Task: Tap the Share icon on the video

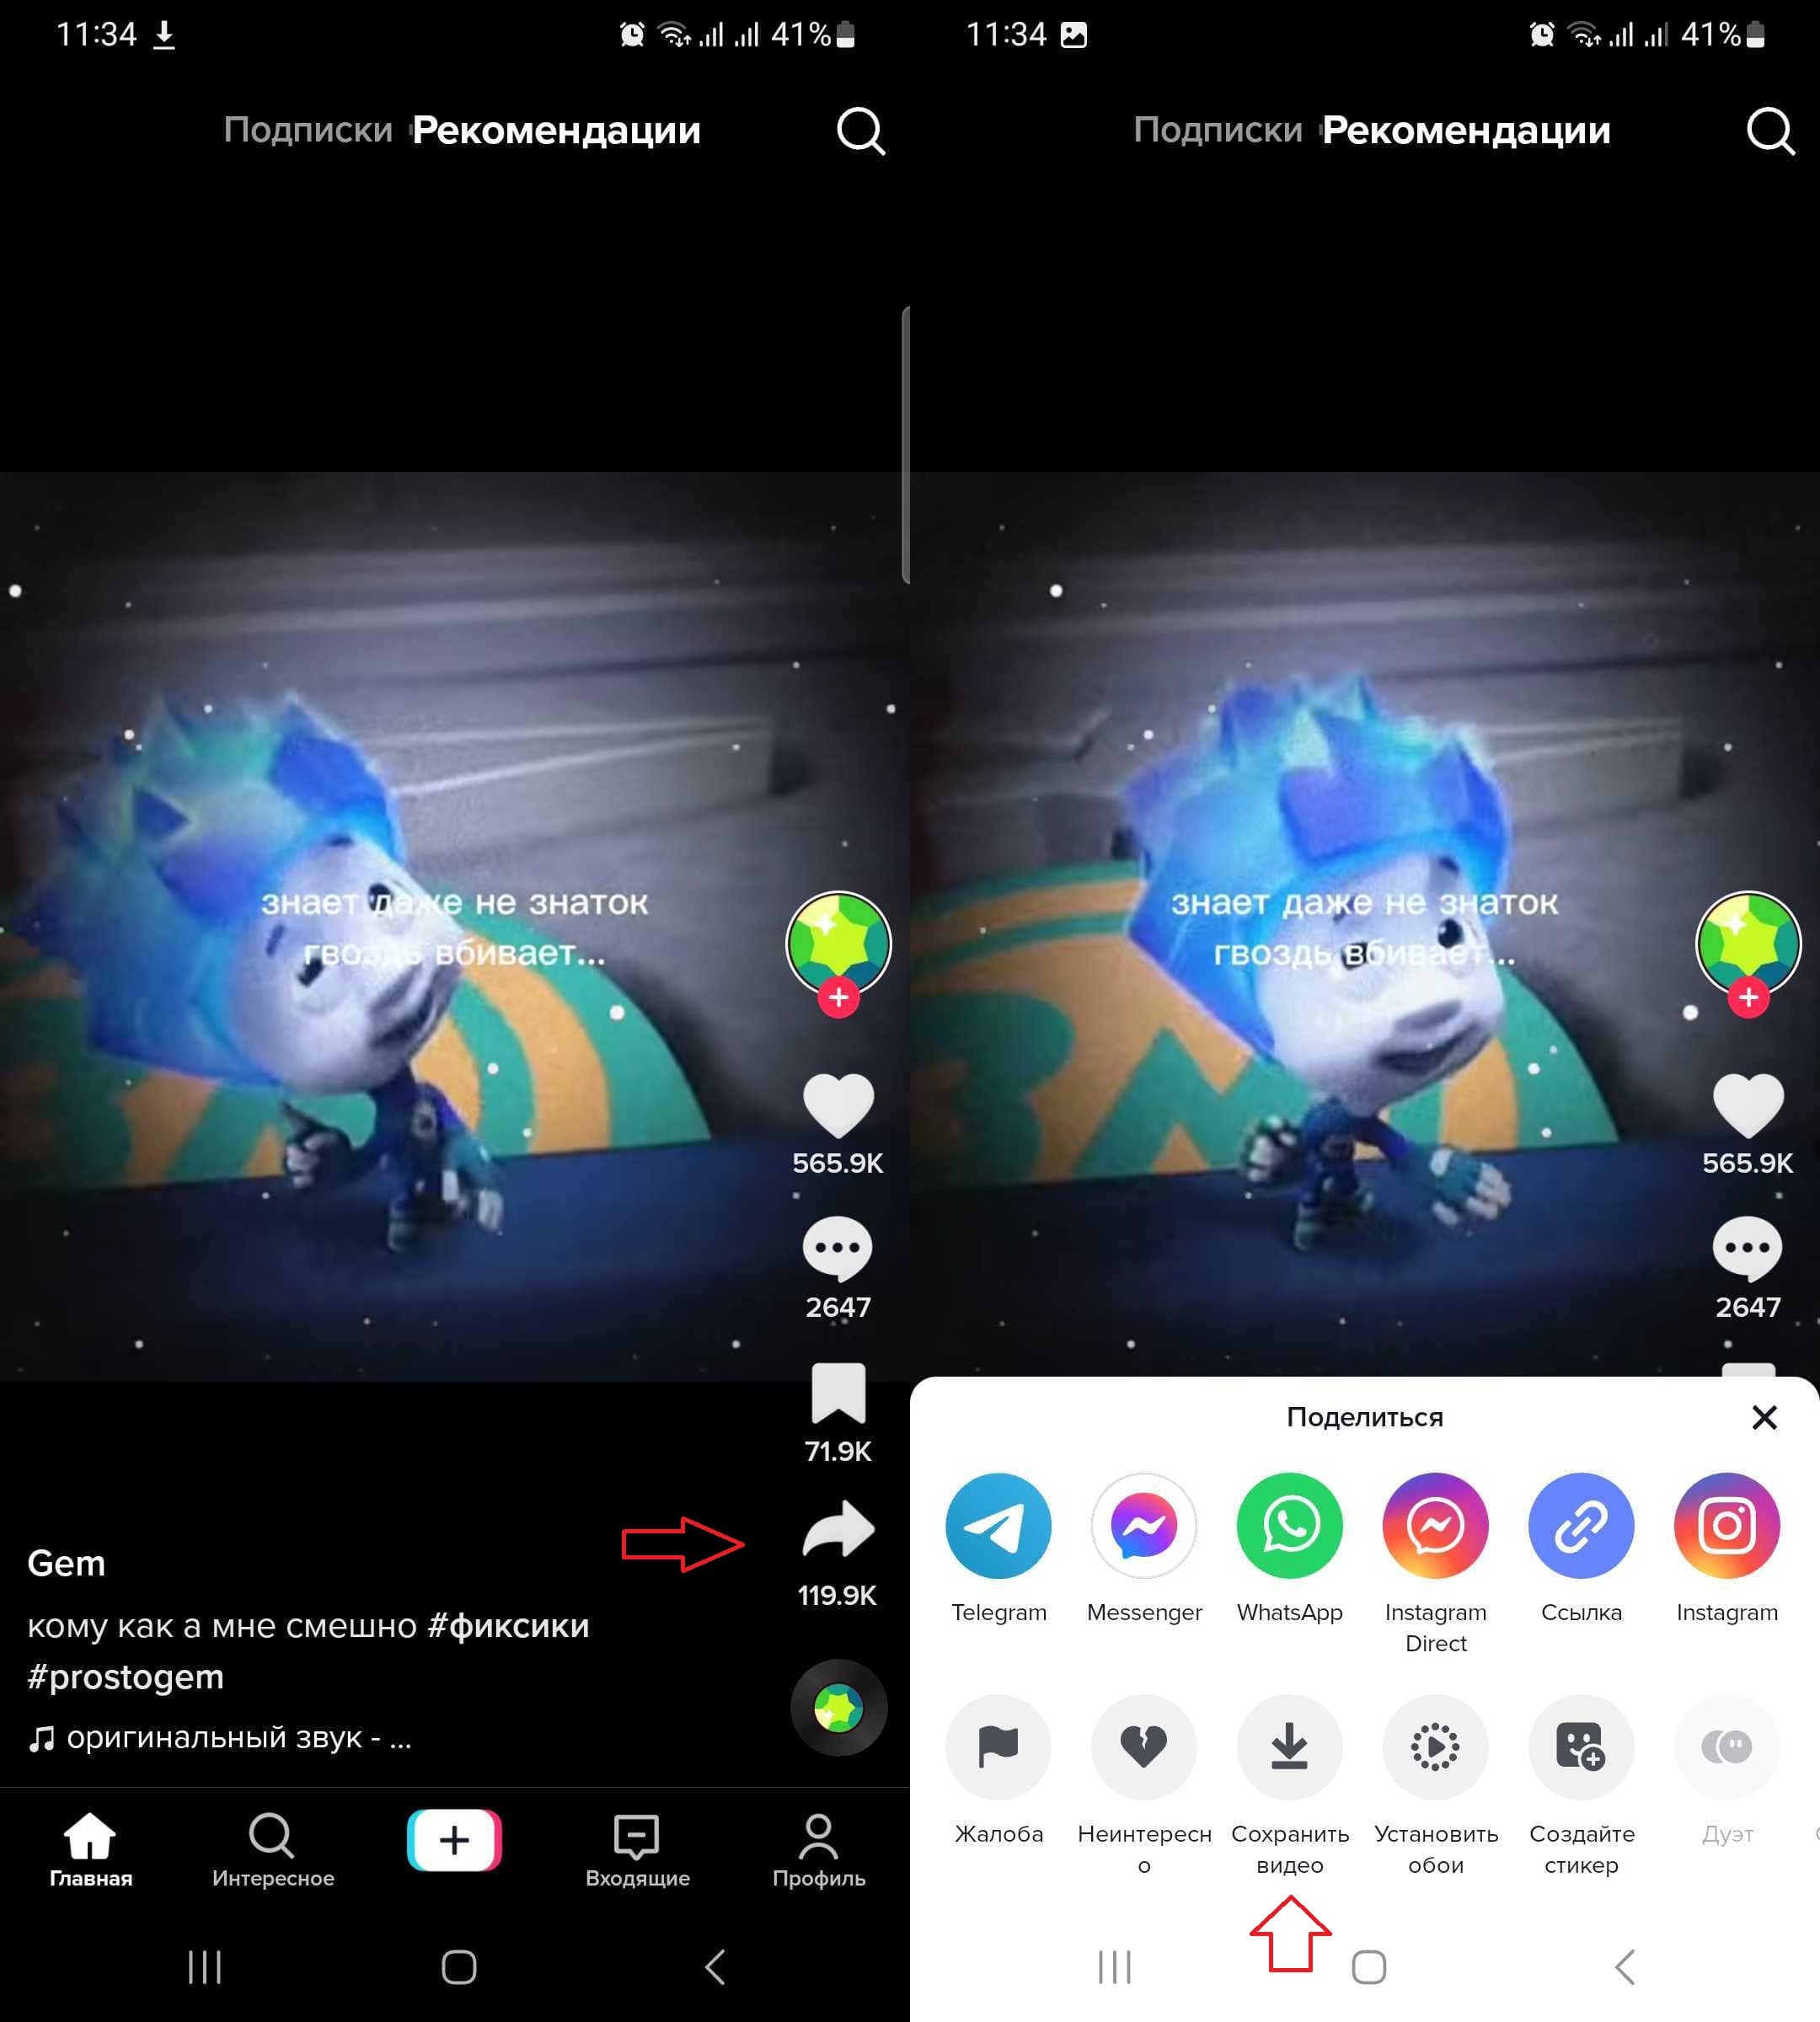Action: [834, 1528]
